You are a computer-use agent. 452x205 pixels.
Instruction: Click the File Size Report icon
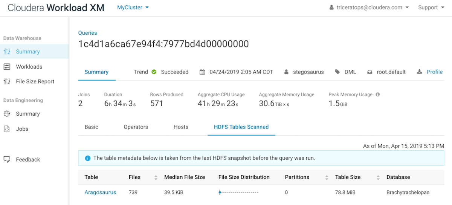7,81
